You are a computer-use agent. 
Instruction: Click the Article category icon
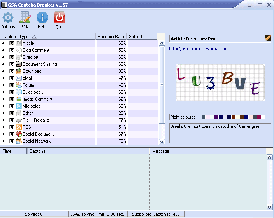pyautogui.click(x=19, y=43)
